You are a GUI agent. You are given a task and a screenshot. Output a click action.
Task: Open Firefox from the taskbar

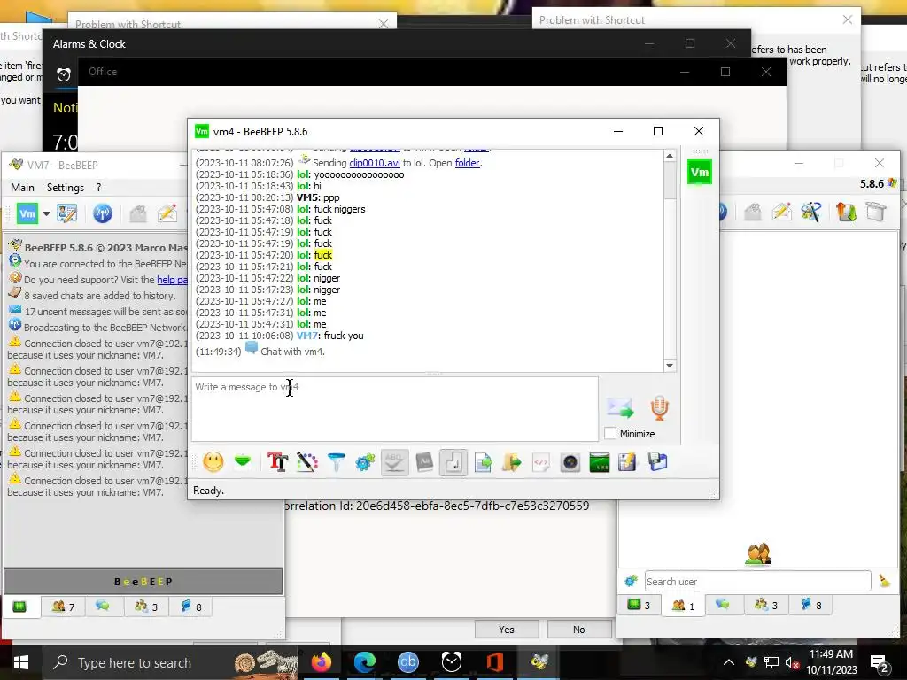[x=321, y=662]
